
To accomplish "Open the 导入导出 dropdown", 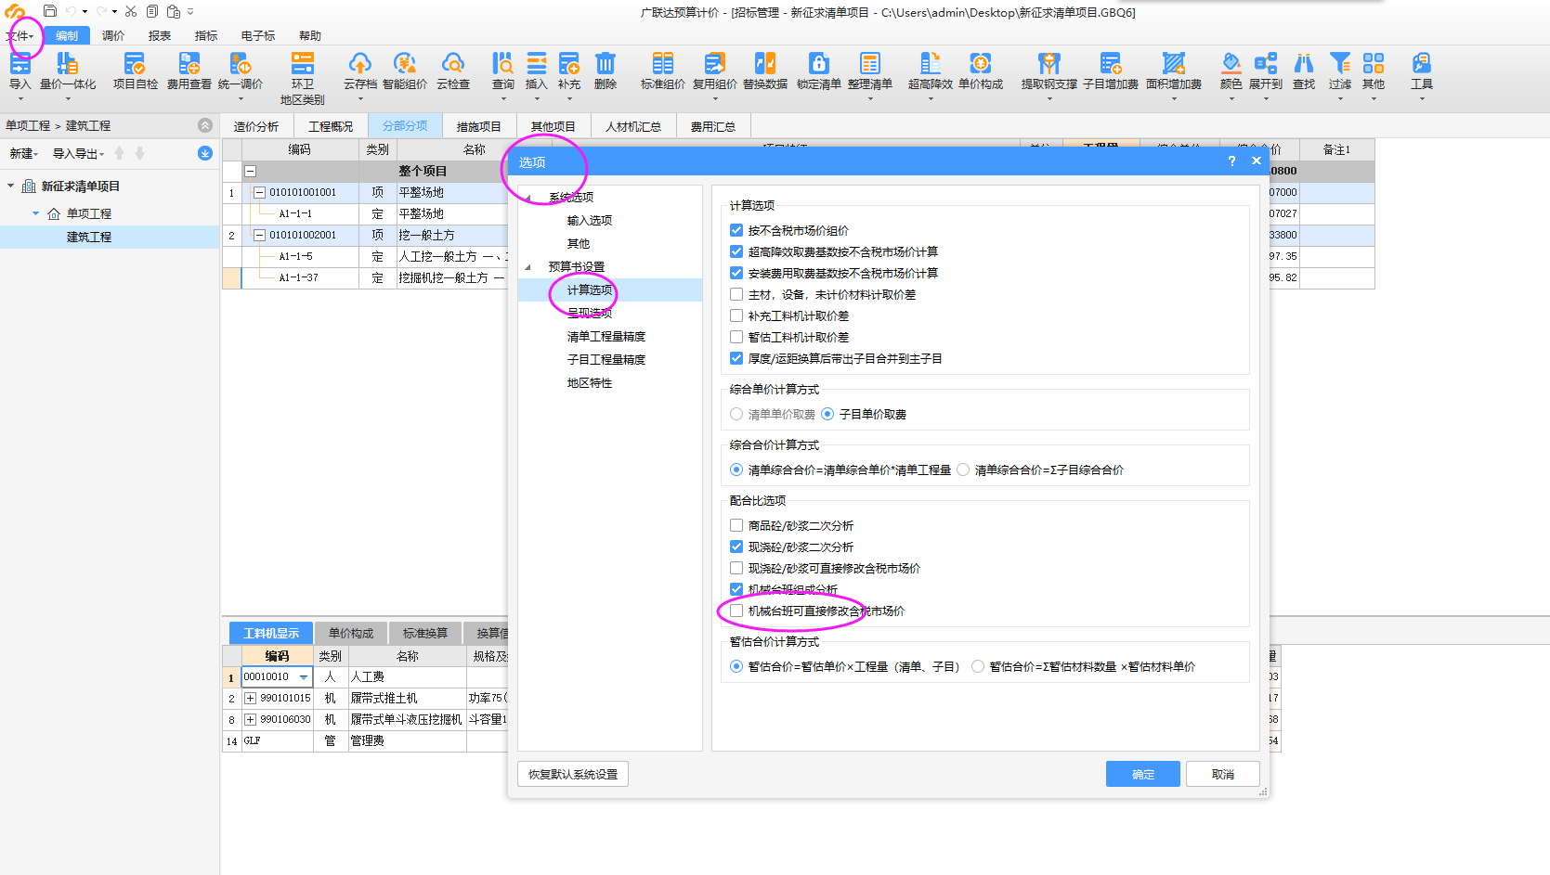I will click(78, 154).
